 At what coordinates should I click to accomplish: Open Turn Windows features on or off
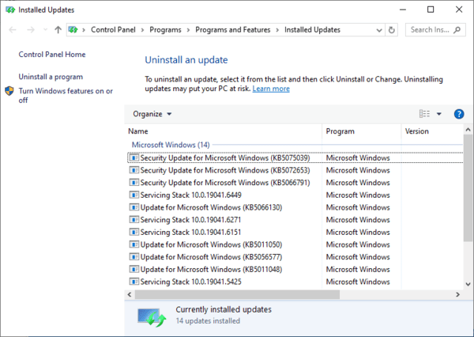coord(66,96)
